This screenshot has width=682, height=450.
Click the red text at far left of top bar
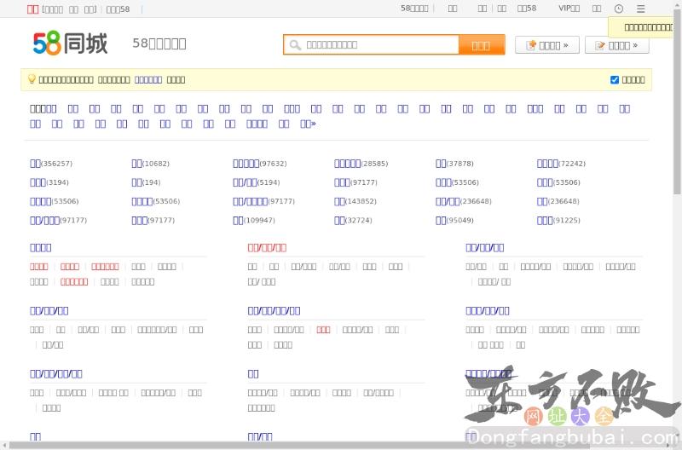point(32,9)
